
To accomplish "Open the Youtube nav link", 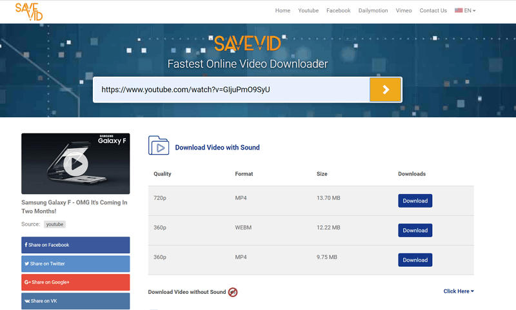I will pyautogui.click(x=308, y=10).
